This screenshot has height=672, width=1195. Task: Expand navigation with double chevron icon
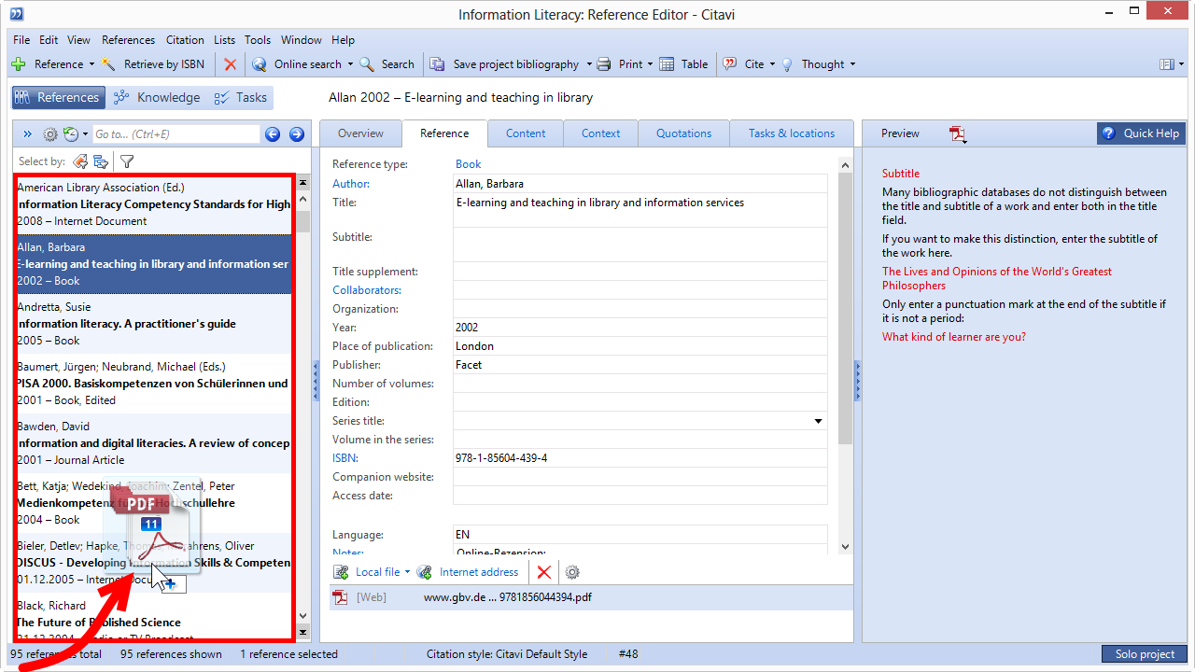(x=27, y=134)
